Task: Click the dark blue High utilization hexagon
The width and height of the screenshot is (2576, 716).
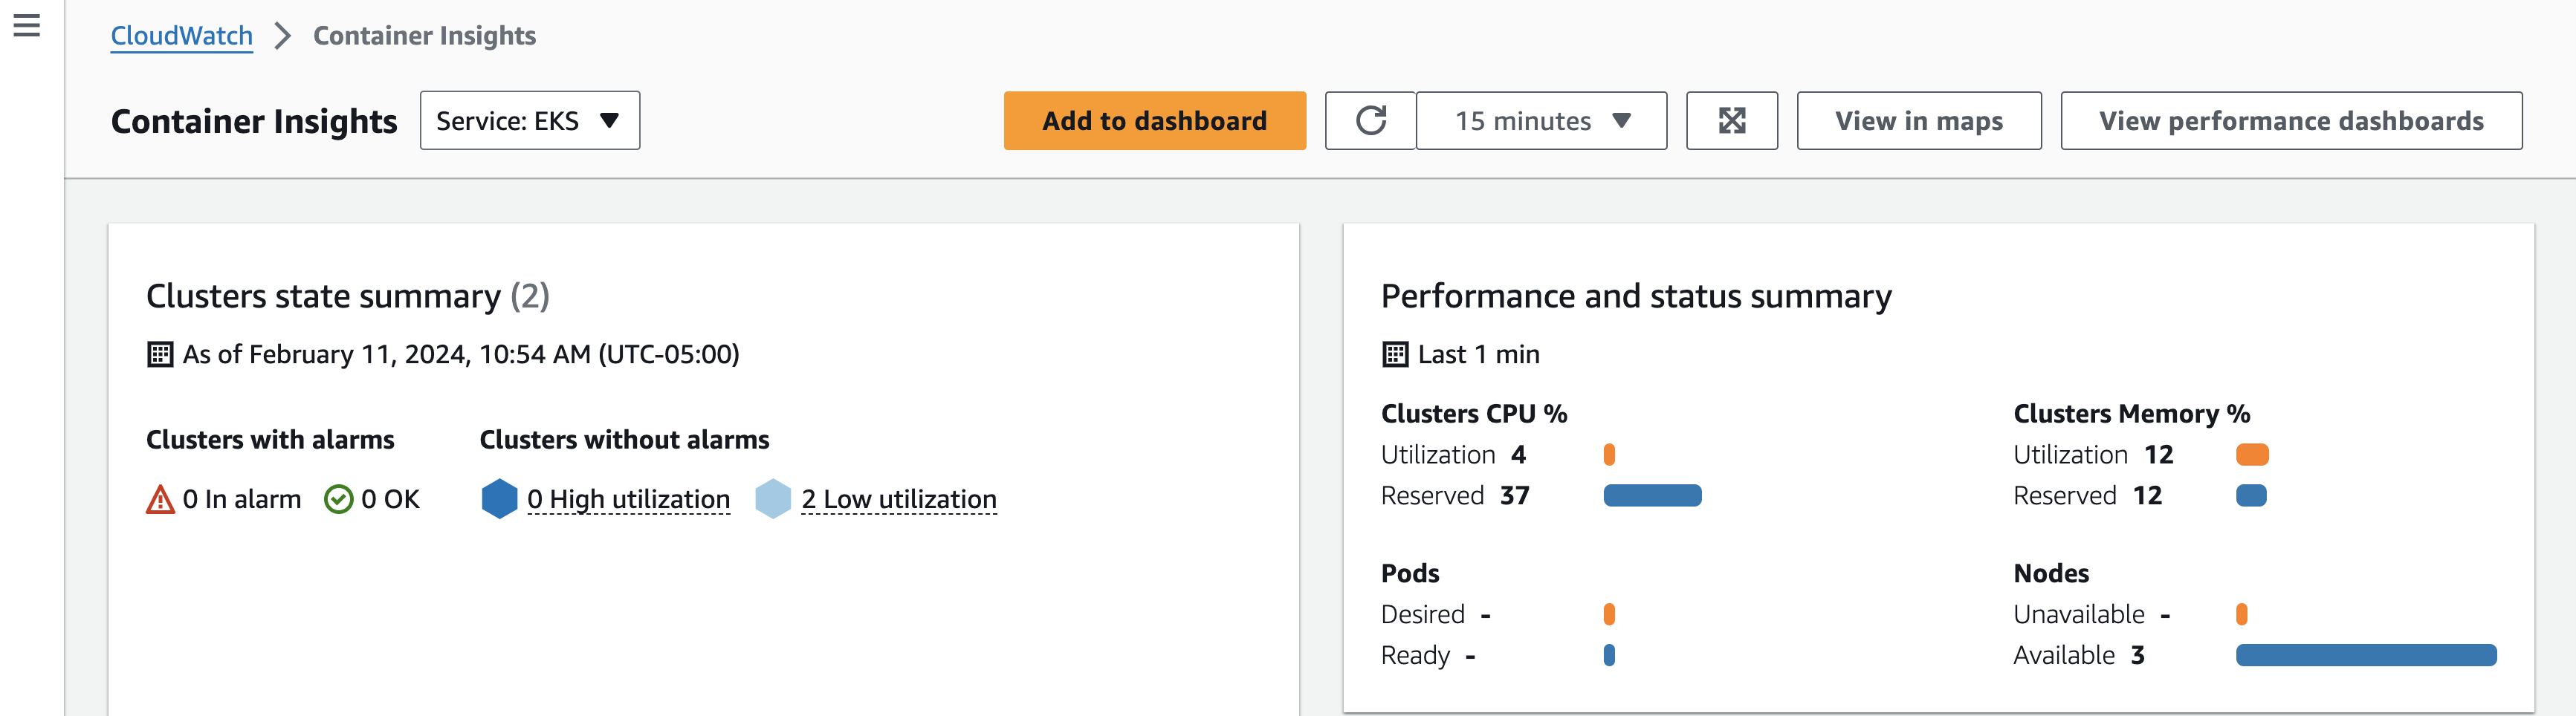Action: pyautogui.click(x=499, y=498)
